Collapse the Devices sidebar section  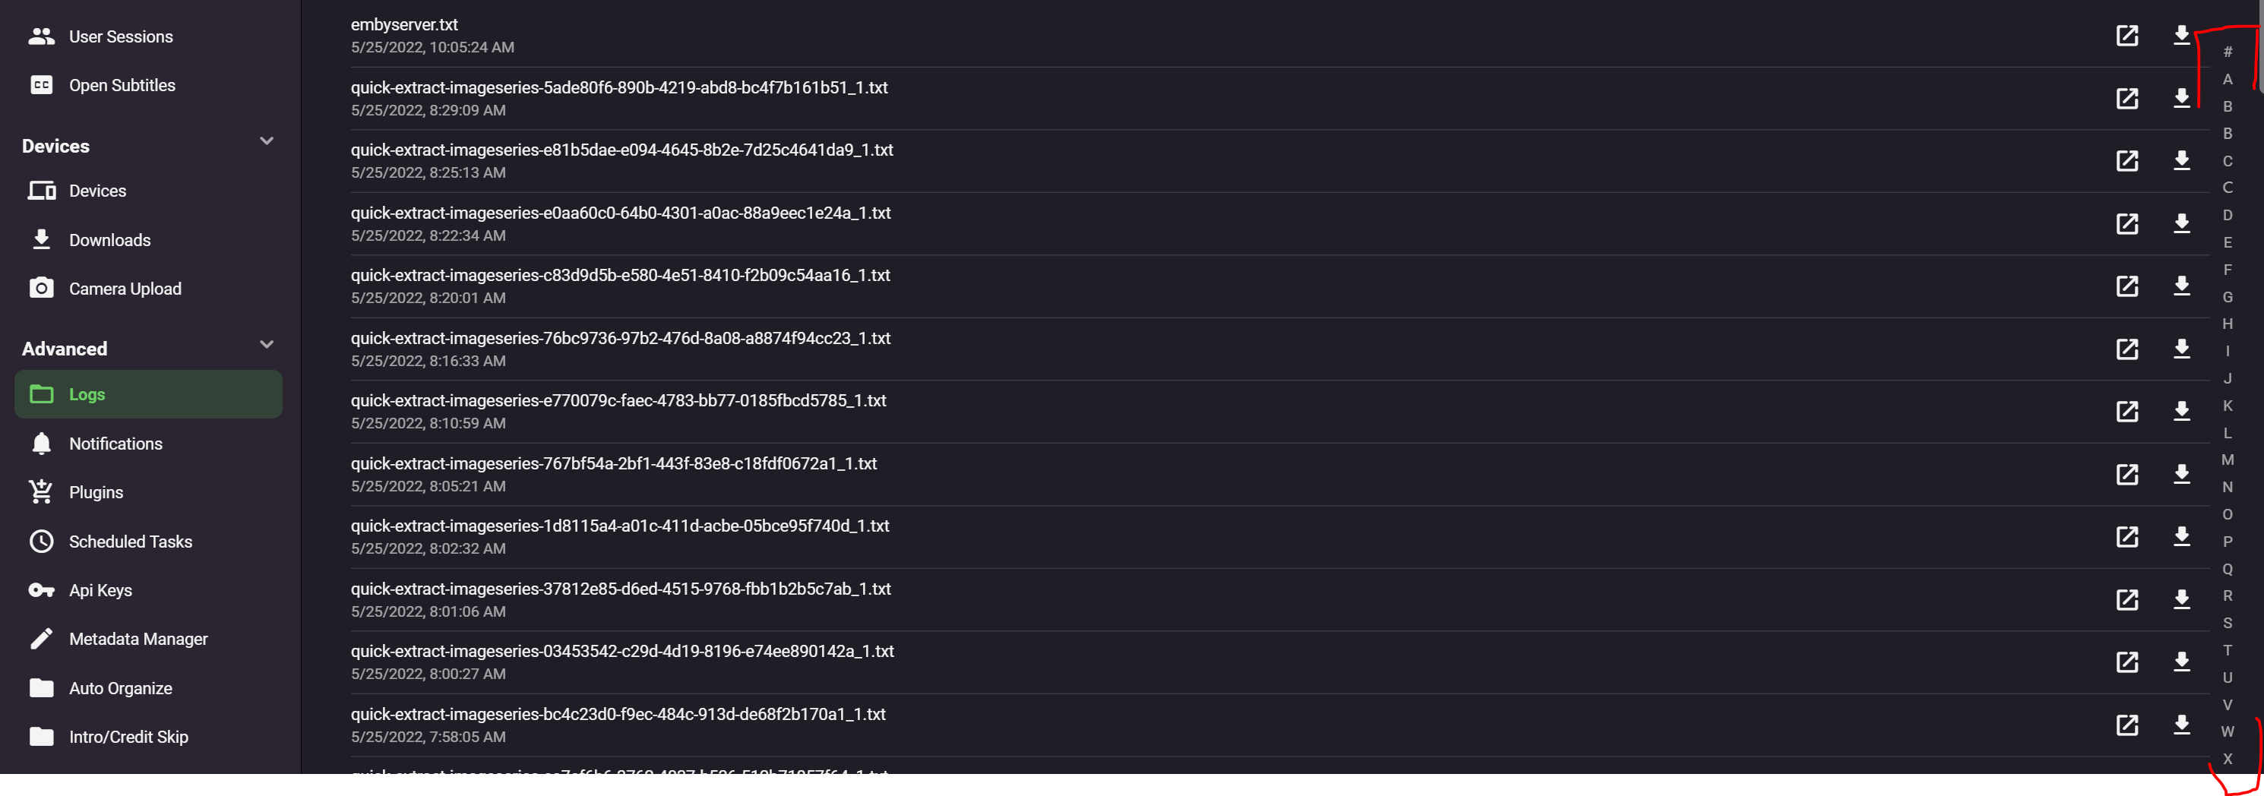267,141
